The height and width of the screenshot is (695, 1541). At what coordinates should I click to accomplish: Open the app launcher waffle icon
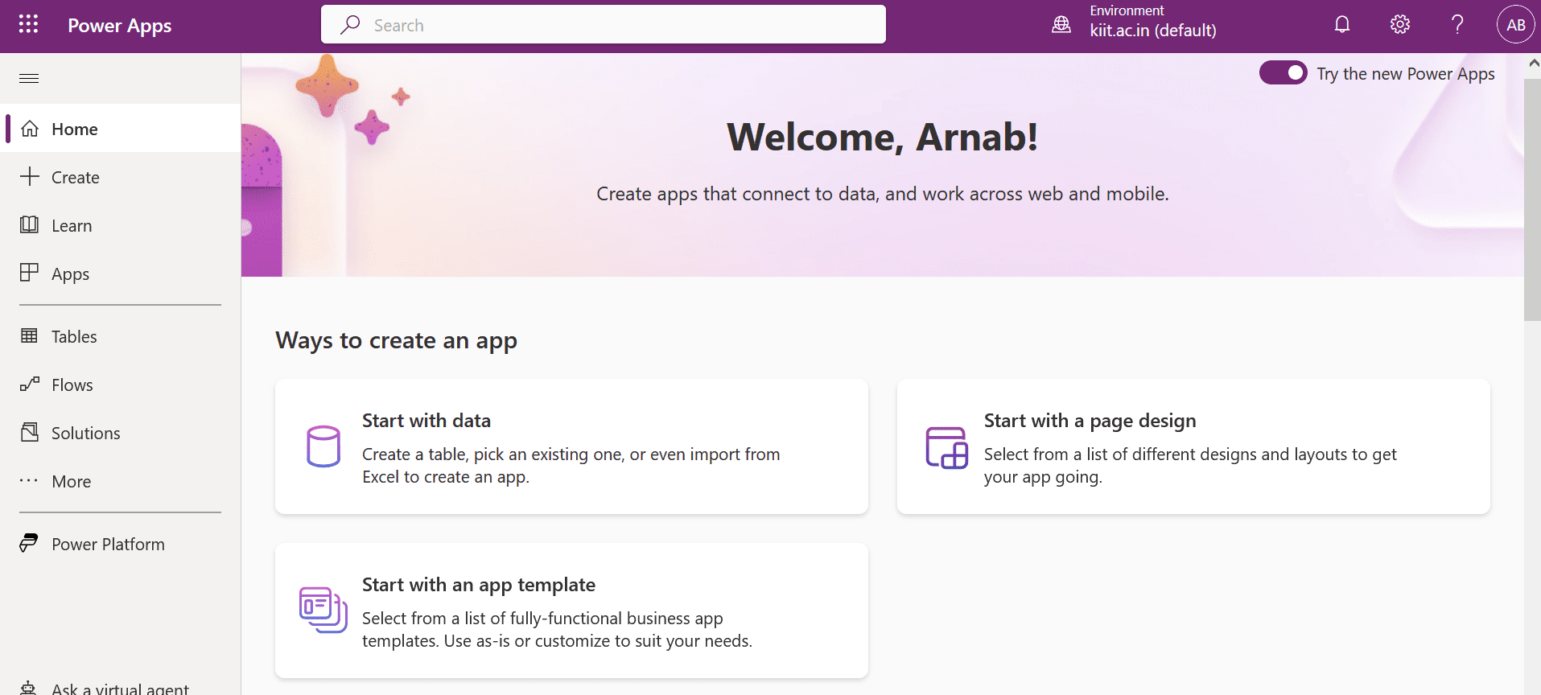[x=28, y=24]
